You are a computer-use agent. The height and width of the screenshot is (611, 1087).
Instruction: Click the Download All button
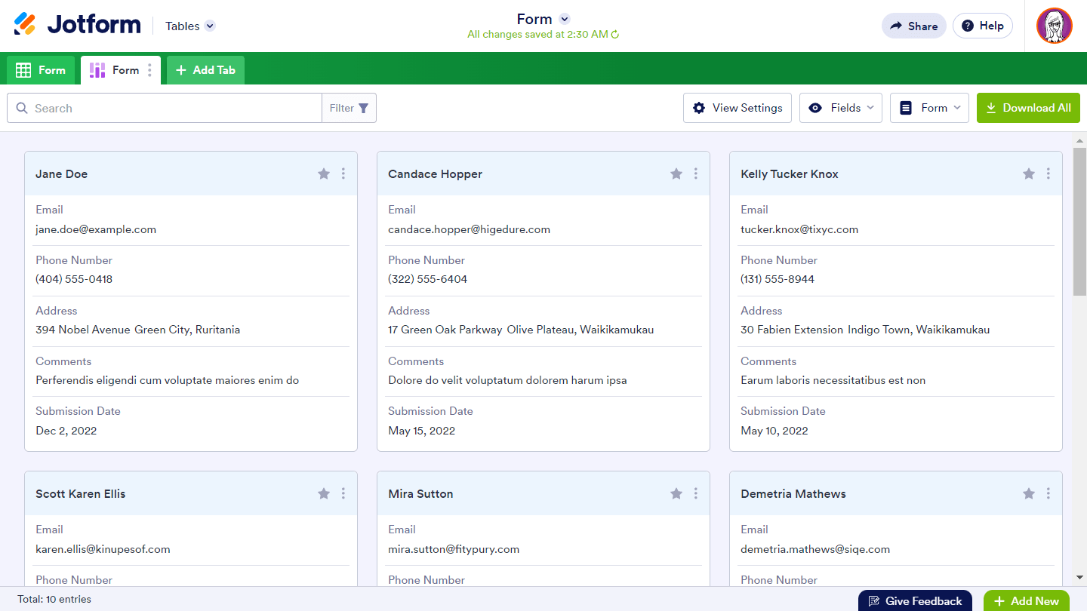coord(1028,108)
